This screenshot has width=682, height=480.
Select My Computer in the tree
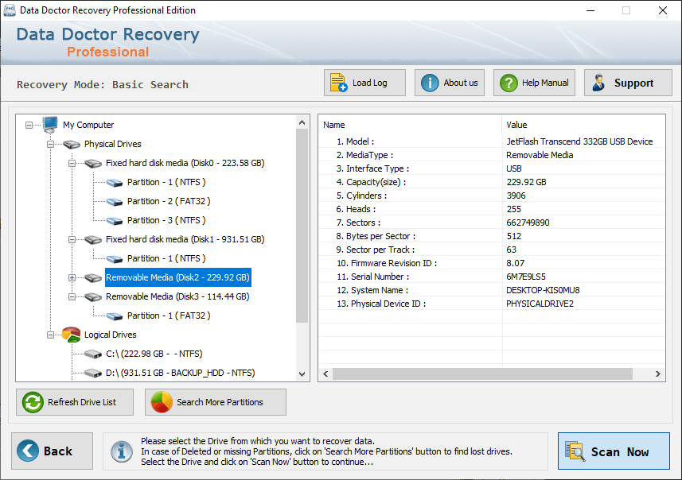click(88, 125)
